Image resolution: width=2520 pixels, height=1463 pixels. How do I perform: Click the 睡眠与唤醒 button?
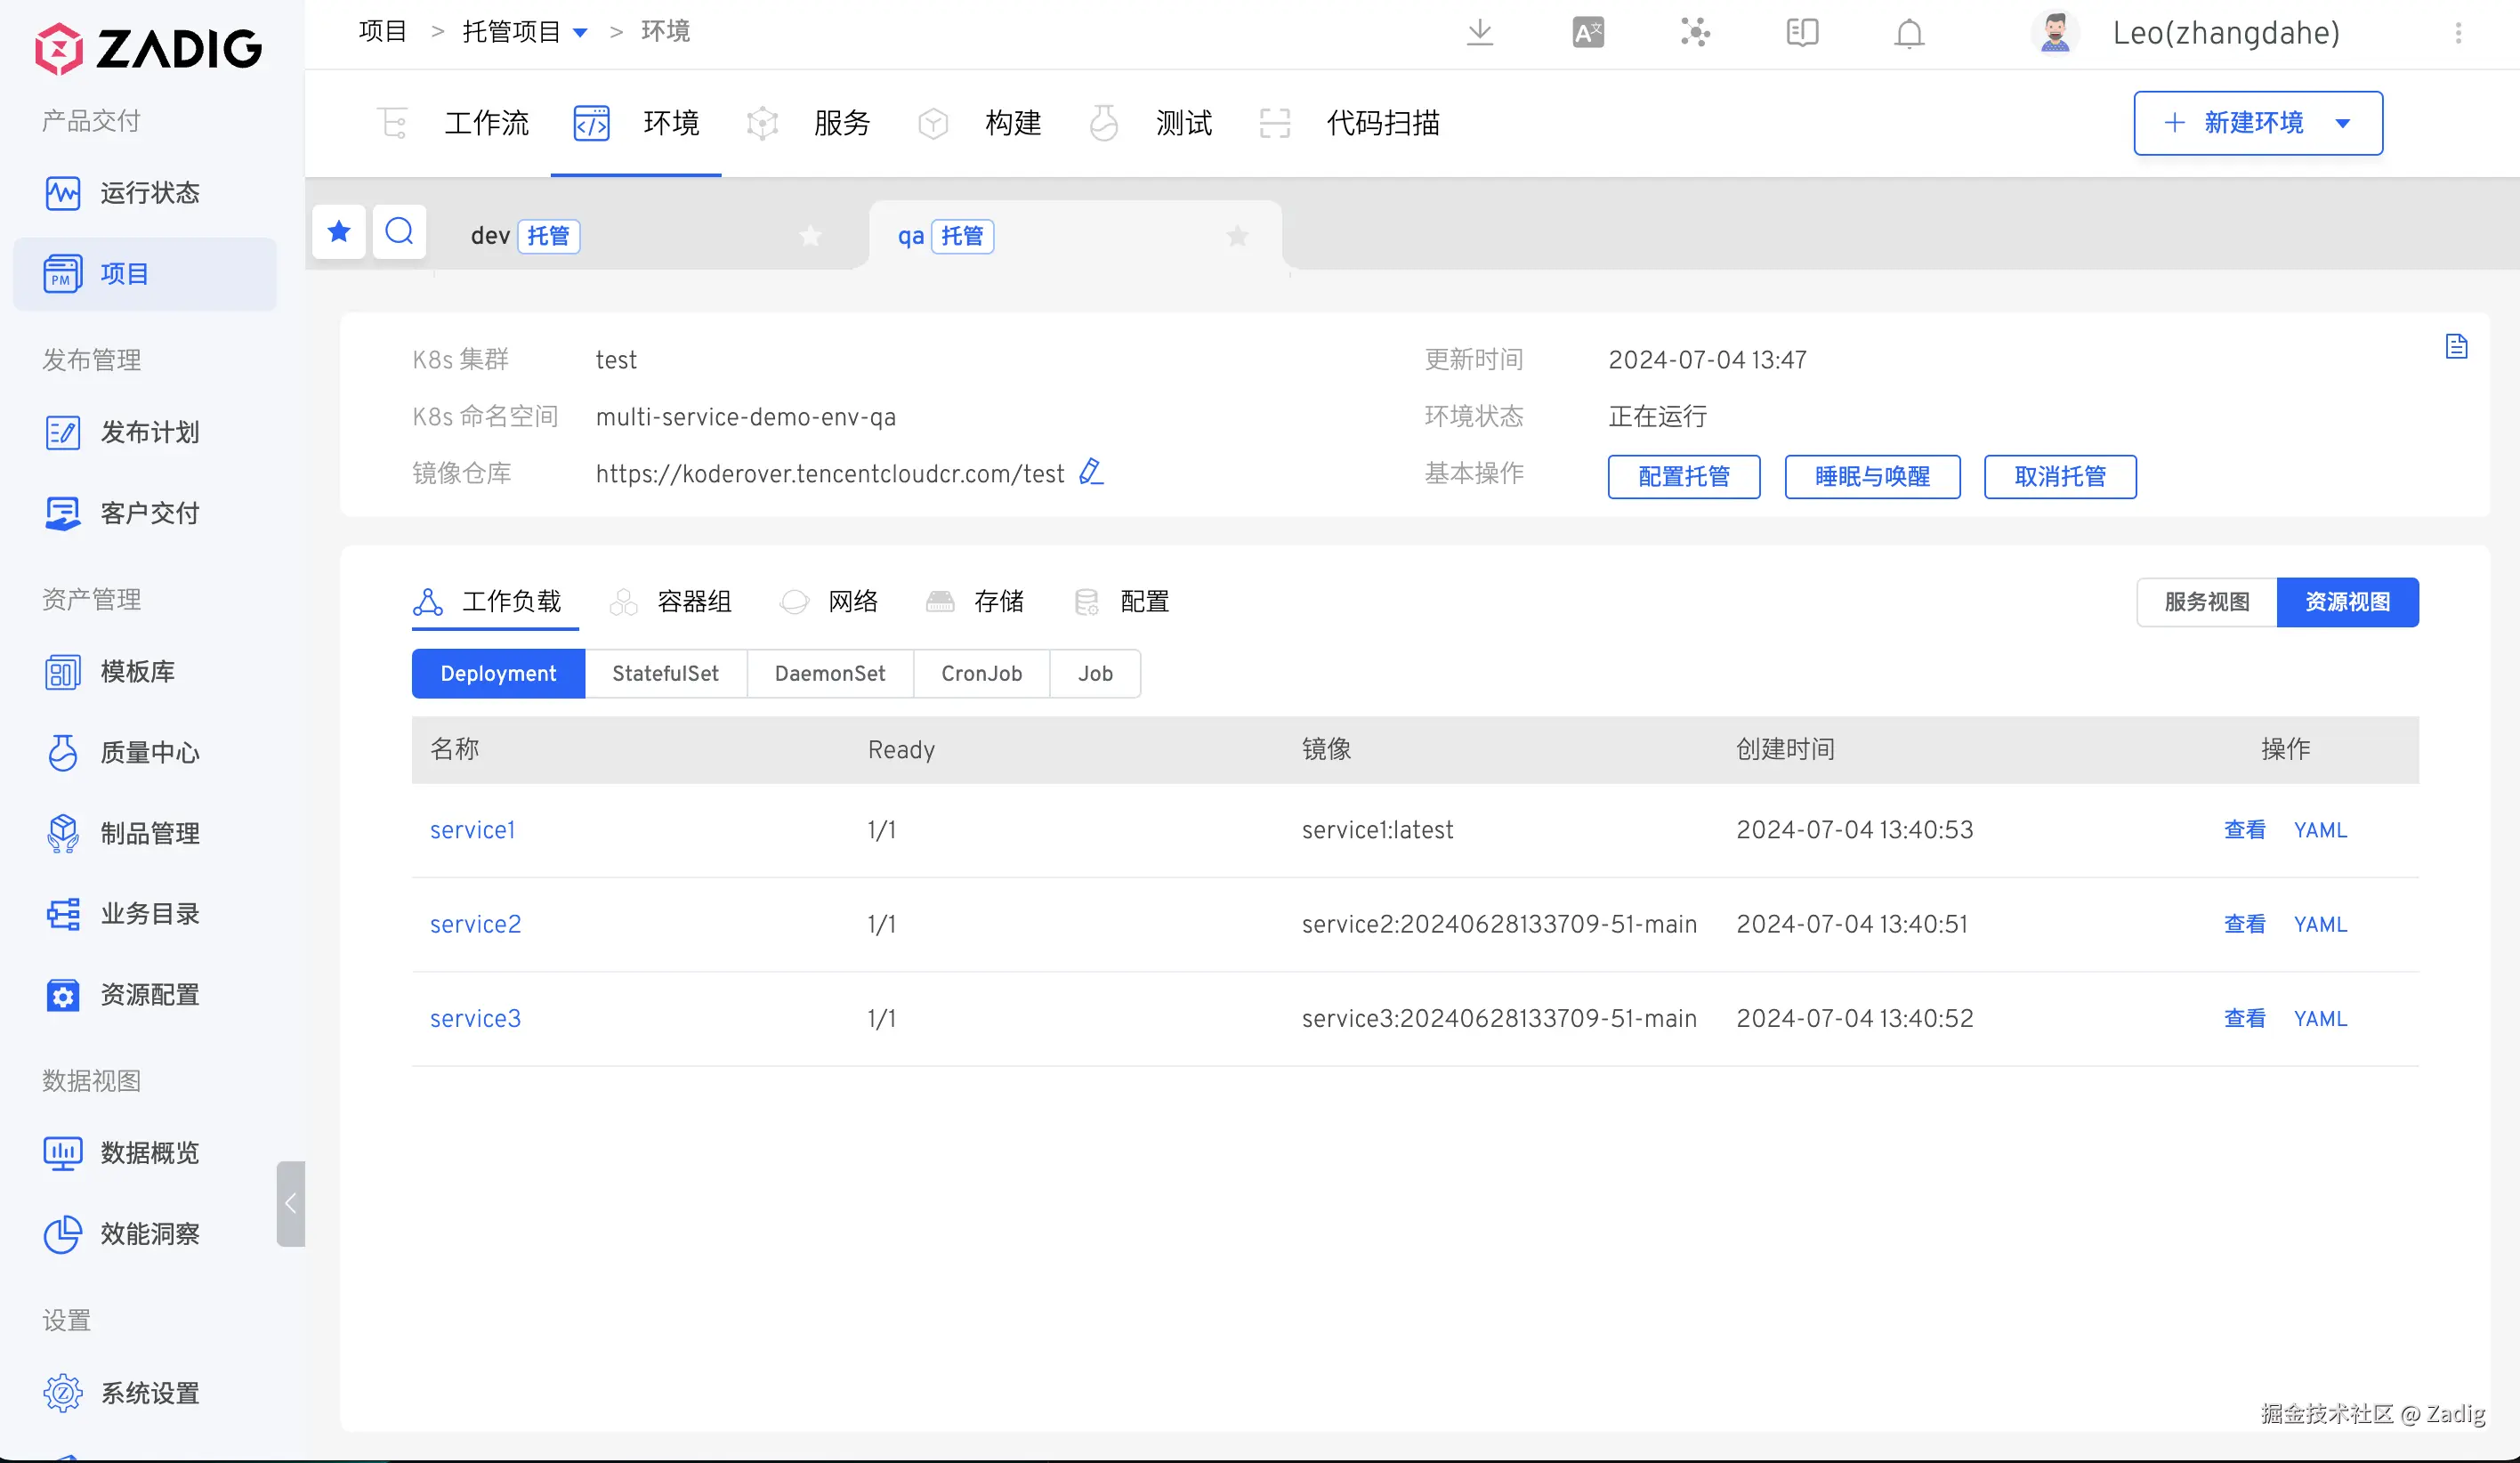pyautogui.click(x=1871, y=476)
